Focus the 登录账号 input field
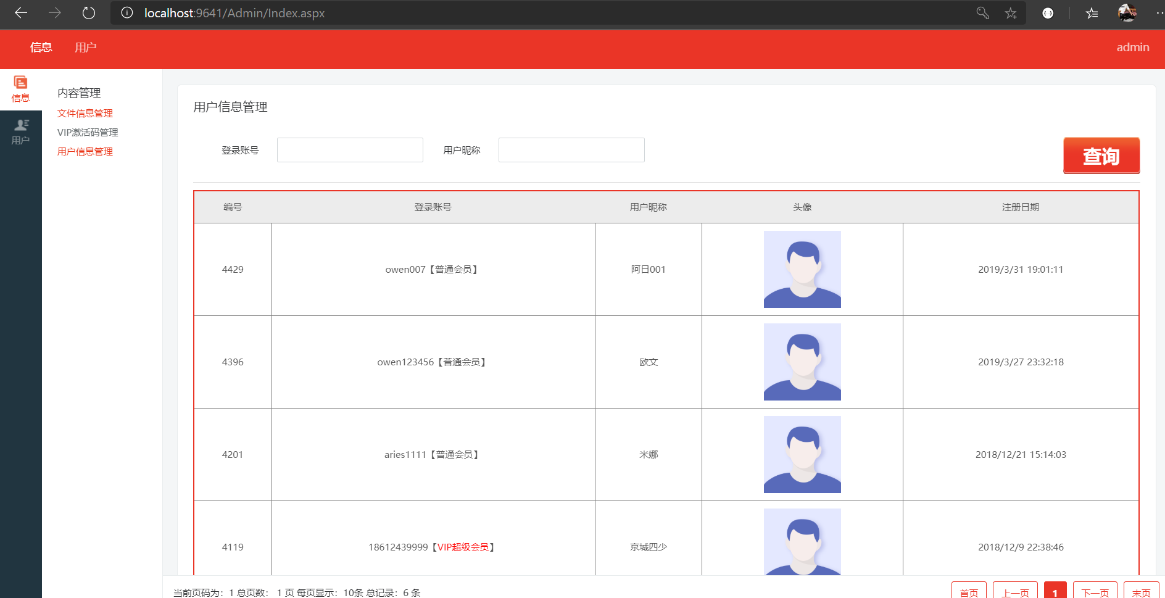Image resolution: width=1165 pixels, height=598 pixels. [350, 150]
